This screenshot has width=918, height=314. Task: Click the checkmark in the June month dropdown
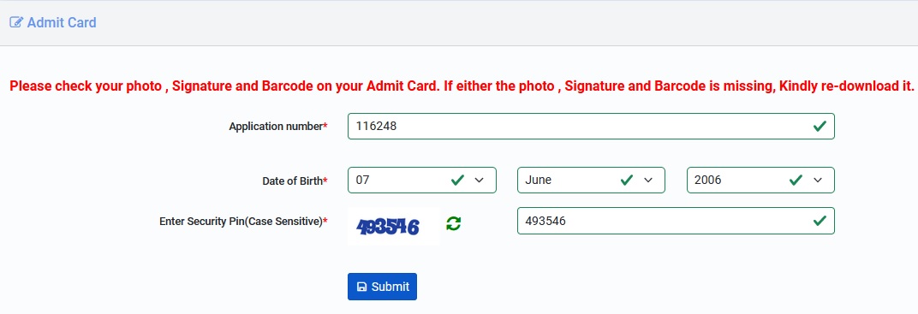627,180
